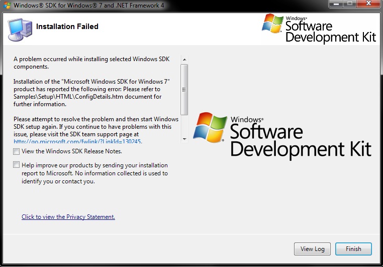383x267 pixels.
Task: Open the installation log with View Log
Action: click(x=313, y=249)
